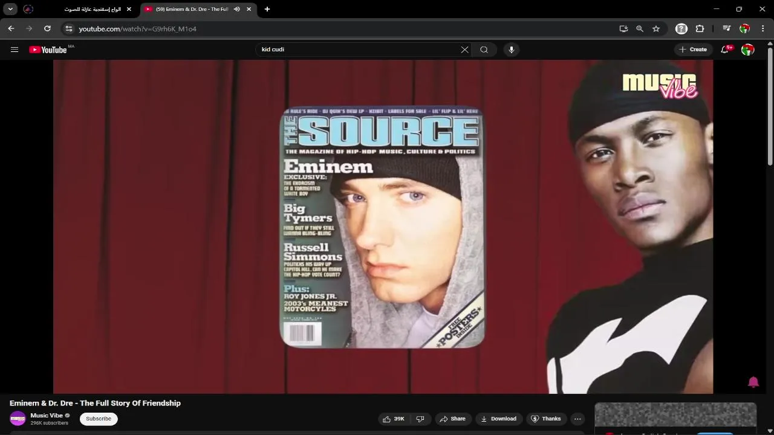Like the video with 39K likes

[394, 419]
